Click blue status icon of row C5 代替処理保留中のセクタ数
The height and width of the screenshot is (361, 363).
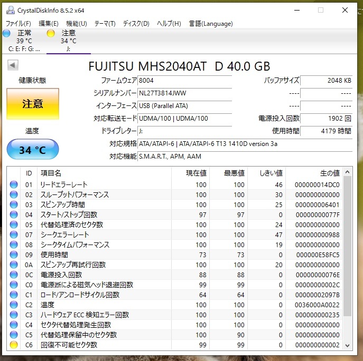[14, 335]
